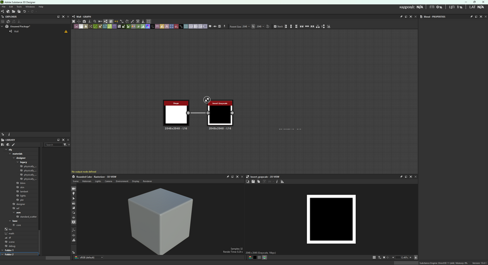Screen dimensions: 488x265
Task: Toggle the Stack checkbox in graph toolbar
Action: pyautogui.click(x=275, y=26)
